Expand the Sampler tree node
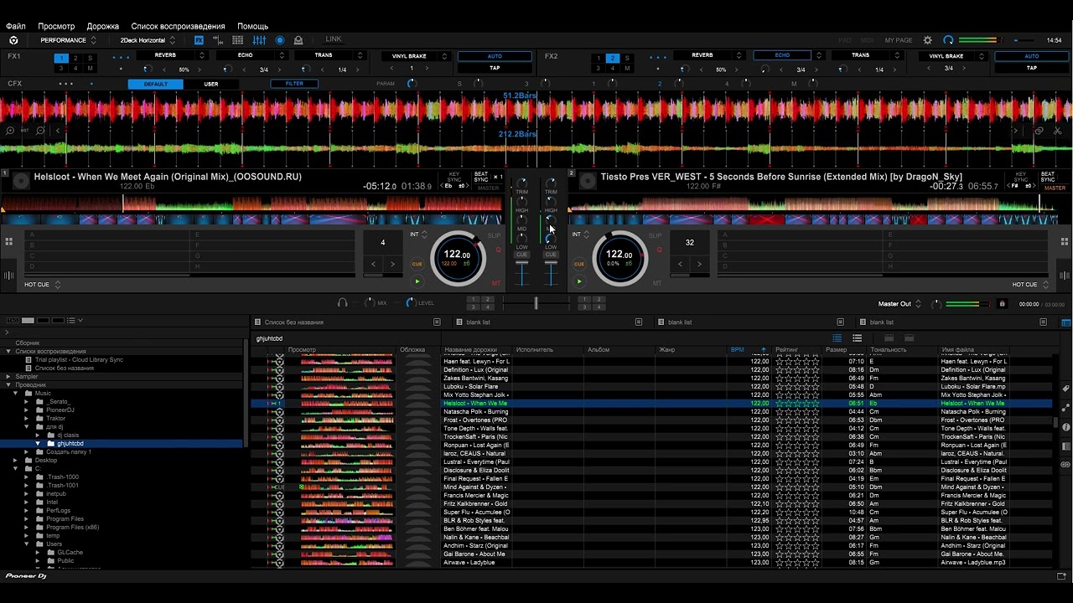This screenshot has height=603, width=1073. [x=8, y=377]
